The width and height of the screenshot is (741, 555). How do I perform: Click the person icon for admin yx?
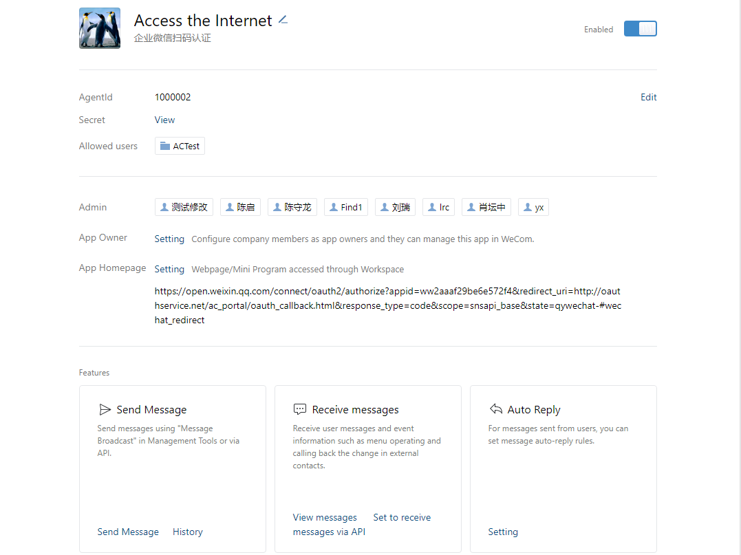[527, 207]
